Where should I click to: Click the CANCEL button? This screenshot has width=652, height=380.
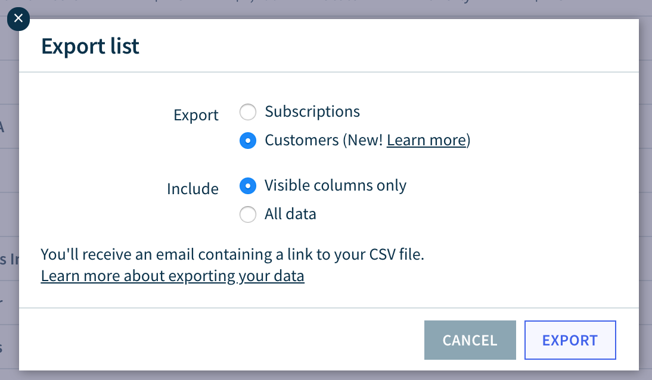tap(470, 340)
